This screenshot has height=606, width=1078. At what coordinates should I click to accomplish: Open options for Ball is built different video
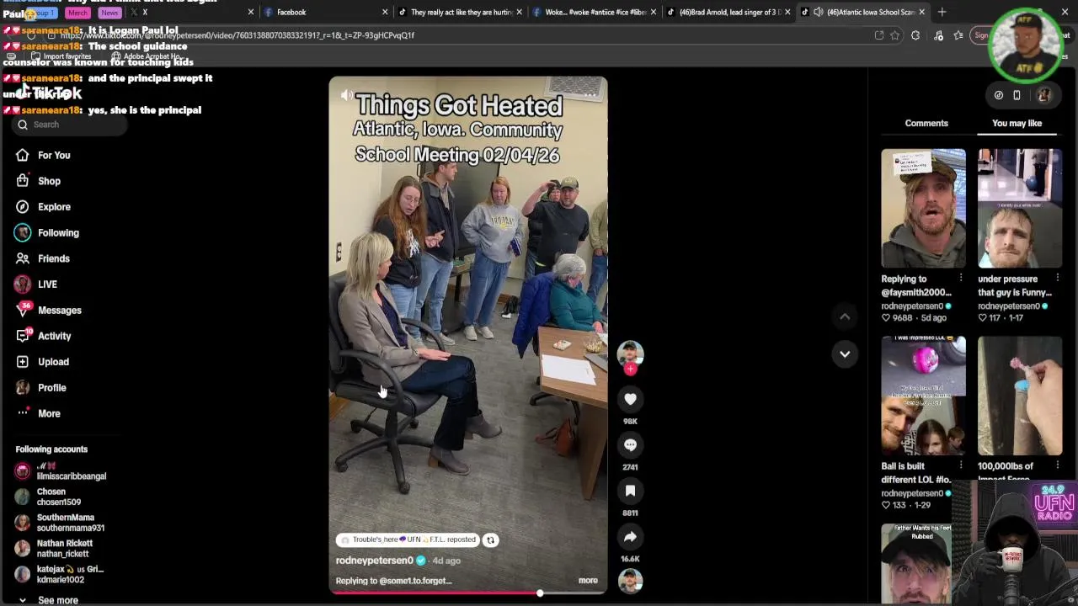961,465
